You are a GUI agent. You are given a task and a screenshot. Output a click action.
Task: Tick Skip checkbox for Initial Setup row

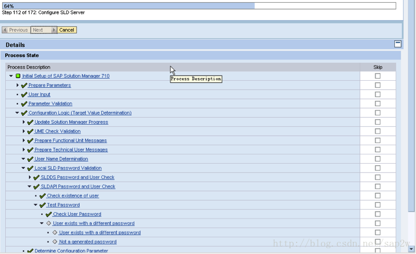click(377, 76)
